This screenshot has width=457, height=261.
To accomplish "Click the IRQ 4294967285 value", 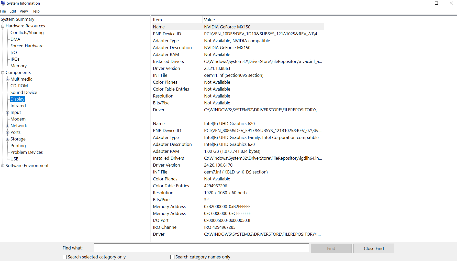I will coord(220,227).
